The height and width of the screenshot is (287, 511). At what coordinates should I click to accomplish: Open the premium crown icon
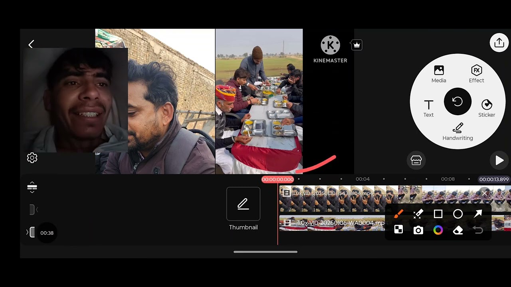pyautogui.click(x=357, y=45)
